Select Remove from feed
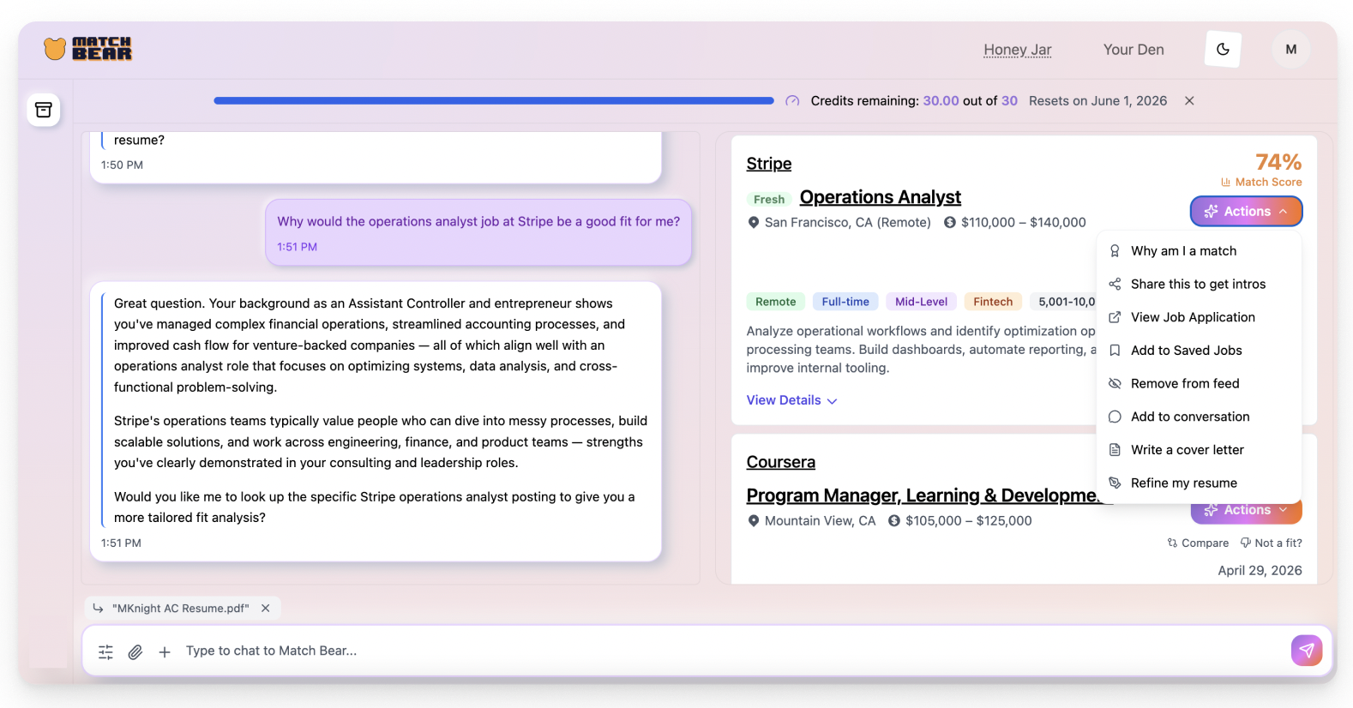This screenshot has width=1353, height=708. click(x=1199, y=383)
